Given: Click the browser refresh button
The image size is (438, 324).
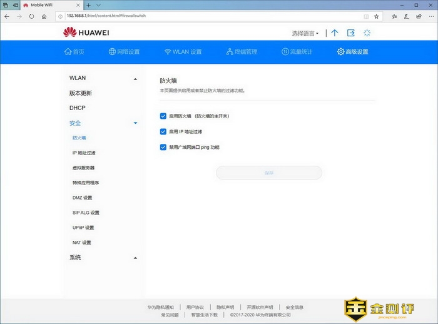Looking at the screenshot, I should pyautogui.click(x=31, y=16).
